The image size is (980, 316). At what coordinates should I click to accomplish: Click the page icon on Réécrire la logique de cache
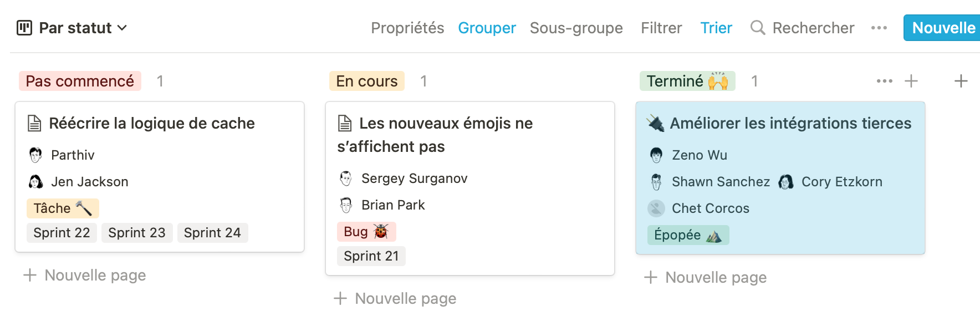(34, 123)
